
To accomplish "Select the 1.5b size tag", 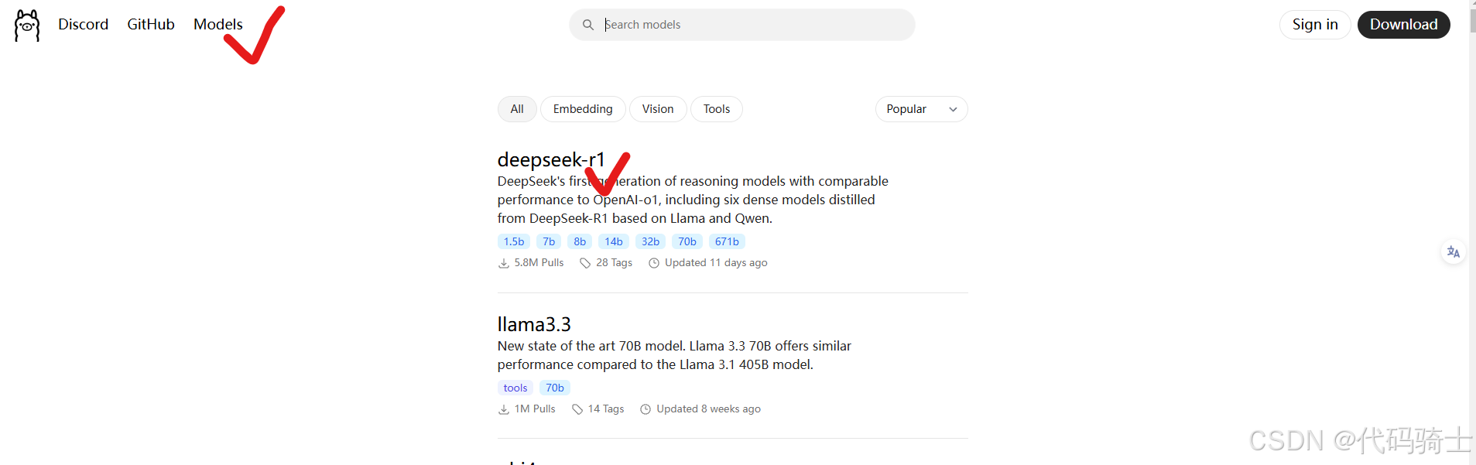I will [x=514, y=241].
